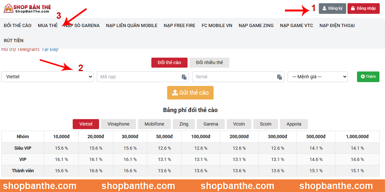Switch to Vinaphone fee tab
385x192 pixels.
pyautogui.click(x=118, y=124)
